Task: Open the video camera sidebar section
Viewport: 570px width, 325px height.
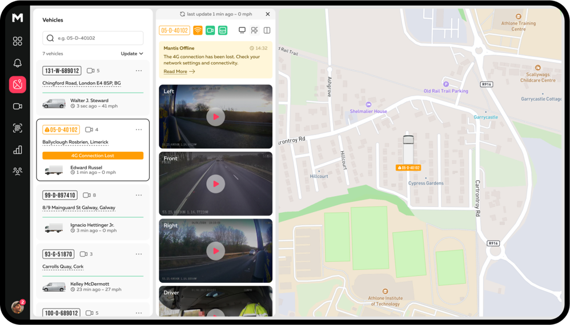Action: click(18, 106)
